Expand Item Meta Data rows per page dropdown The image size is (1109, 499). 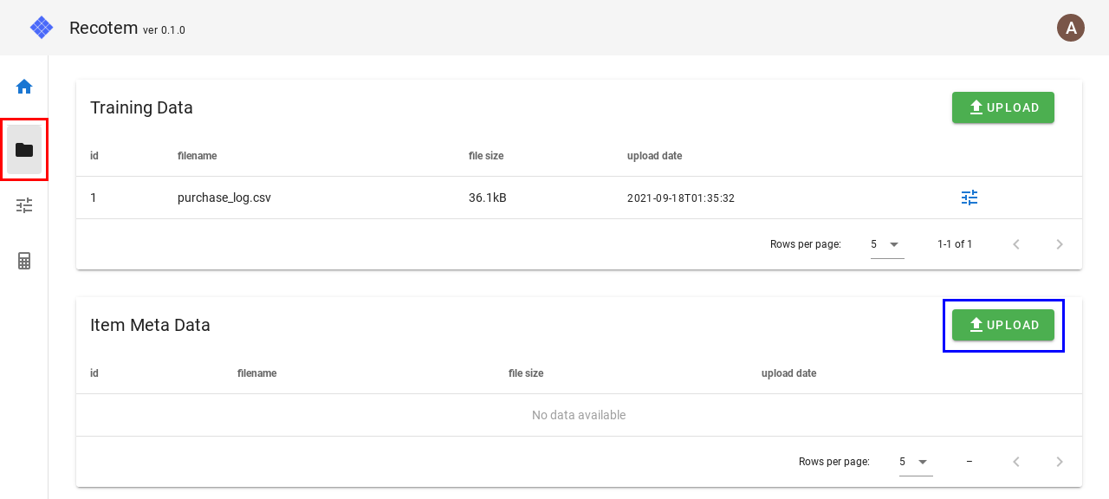pos(915,462)
